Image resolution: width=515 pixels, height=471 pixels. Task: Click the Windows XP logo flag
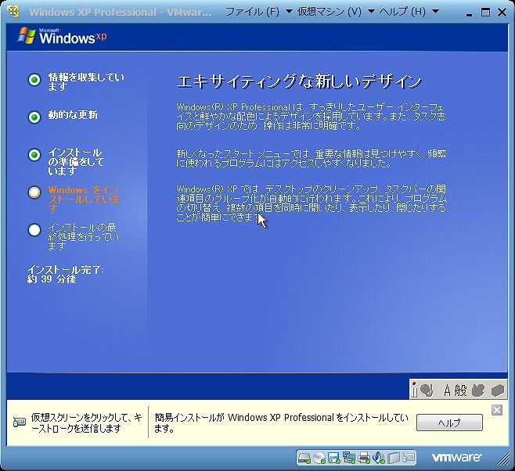click(27, 35)
